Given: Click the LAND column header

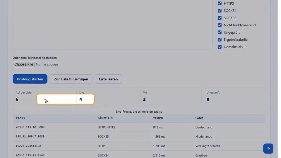Looking at the screenshot, I should point(199,118).
